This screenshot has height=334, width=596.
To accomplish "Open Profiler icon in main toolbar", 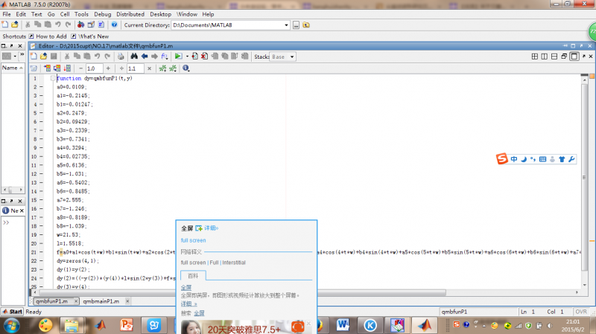I will pyautogui.click(x=101, y=25).
